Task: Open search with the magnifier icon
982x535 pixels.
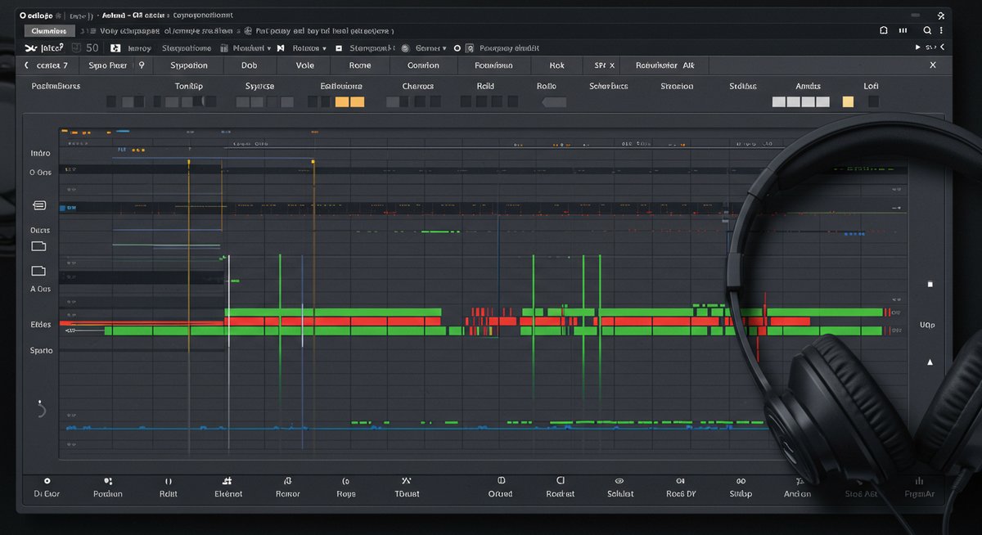Action: pyautogui.click(x=927, y=30)
